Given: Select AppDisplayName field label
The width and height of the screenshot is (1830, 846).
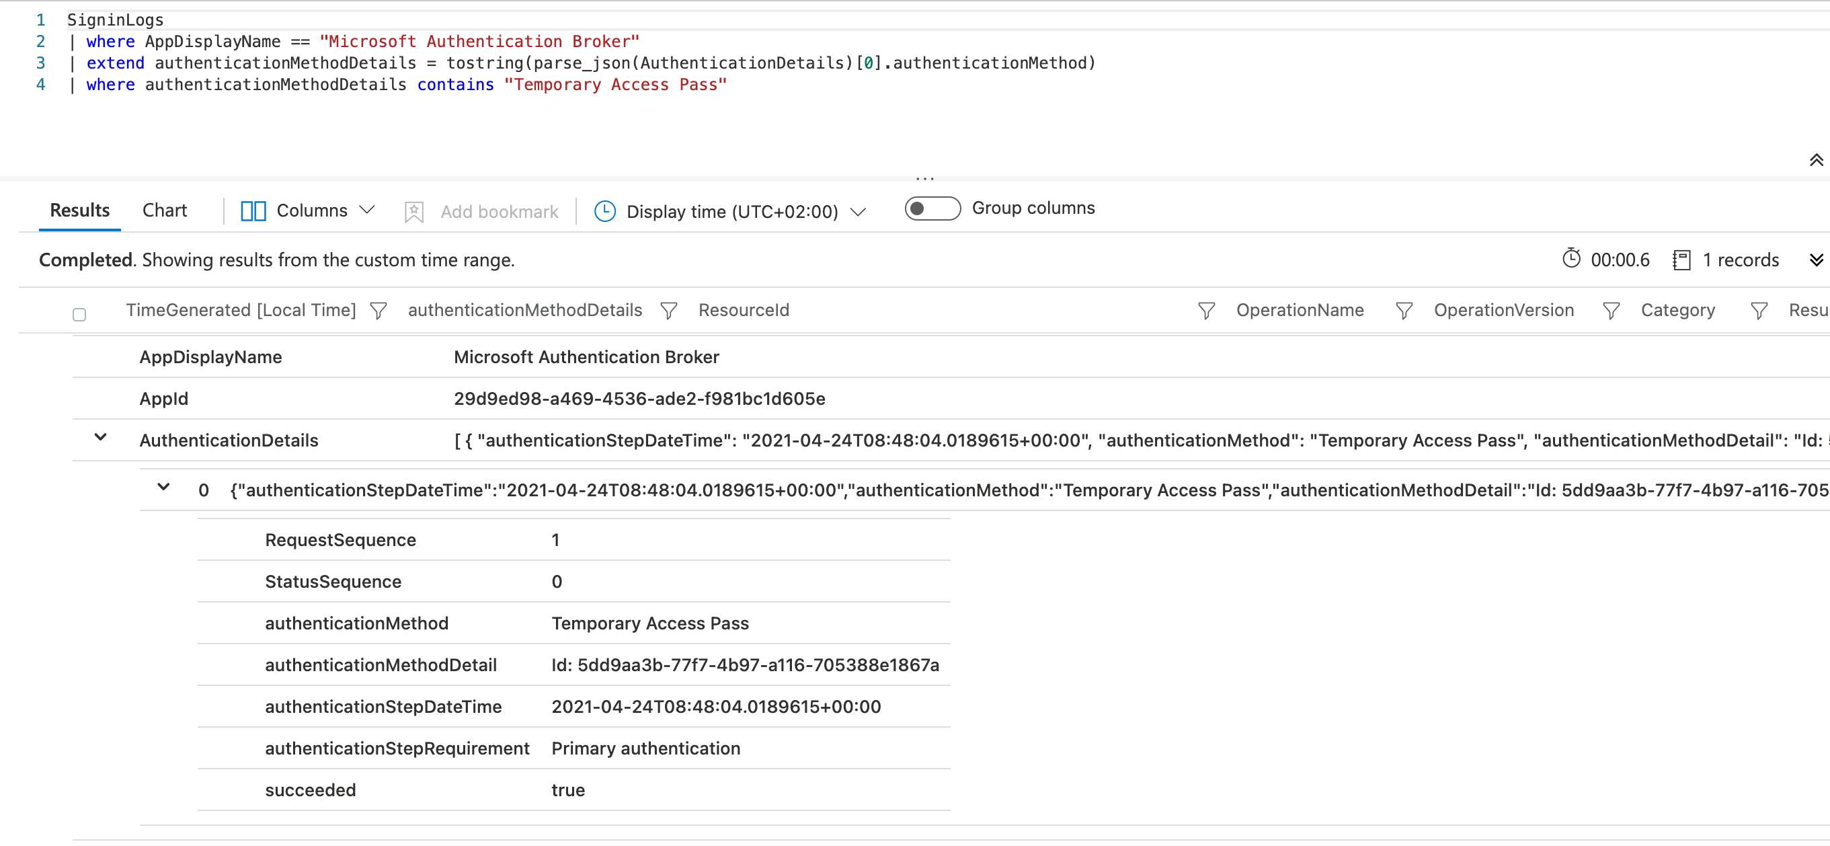Looking at the screenshot, I should pyautogui.click(x=210, y=356).
